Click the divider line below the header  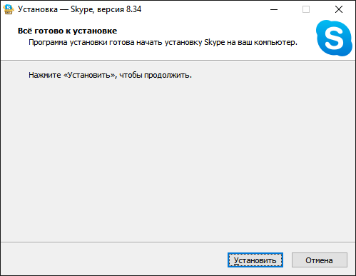(x=178, y=61)
